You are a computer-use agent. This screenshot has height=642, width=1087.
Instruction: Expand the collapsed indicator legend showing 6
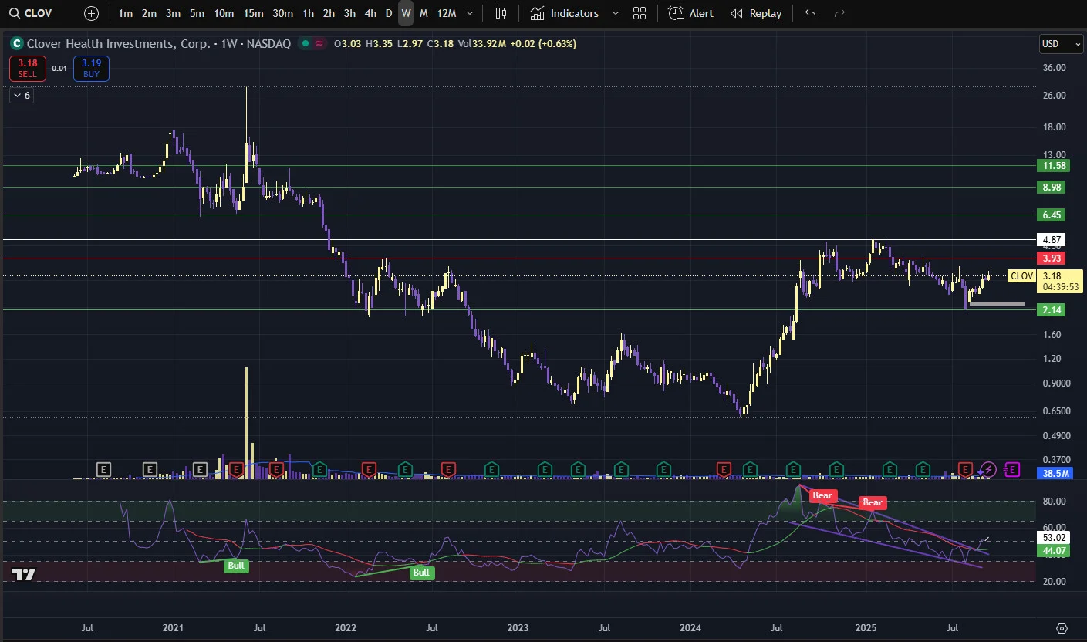(x=22, y=96)
